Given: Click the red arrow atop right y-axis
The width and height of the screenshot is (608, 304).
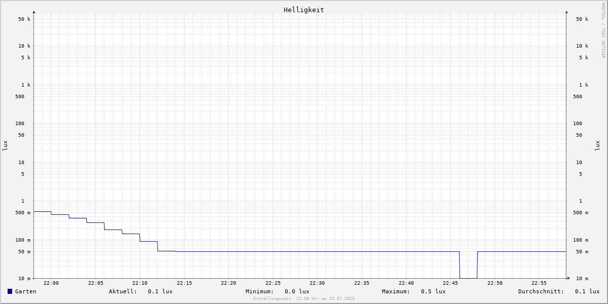Looking at the screenshot, I should tap(566, 12).
